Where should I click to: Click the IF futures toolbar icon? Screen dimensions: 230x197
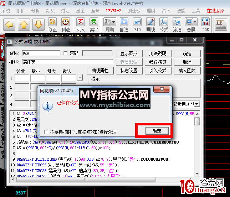point(221,25)
